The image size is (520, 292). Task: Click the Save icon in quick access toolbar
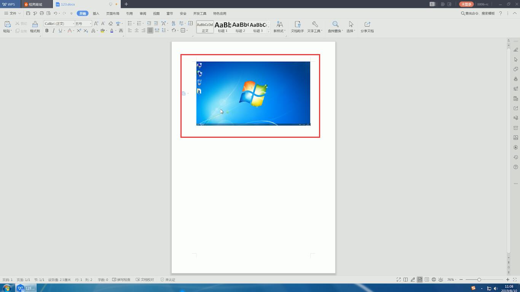point(28,13)
